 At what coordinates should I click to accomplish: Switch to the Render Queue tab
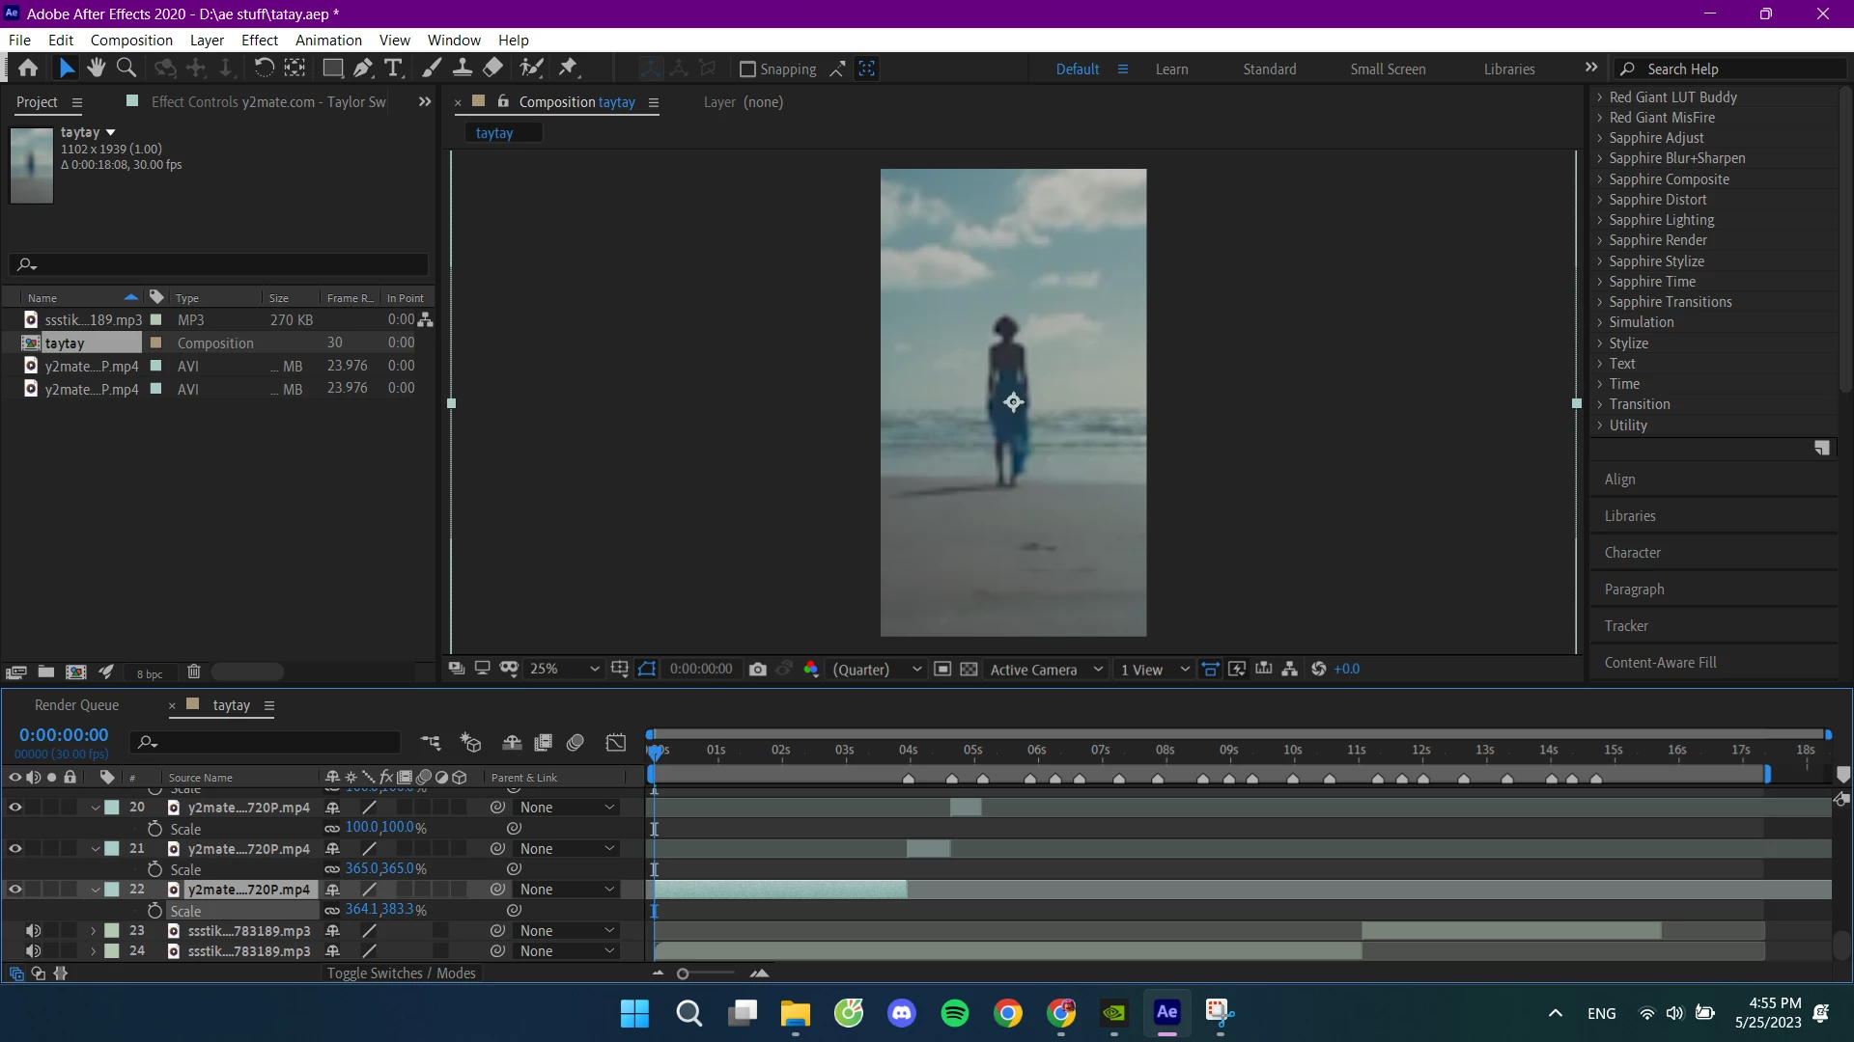[x=76, y=704]
